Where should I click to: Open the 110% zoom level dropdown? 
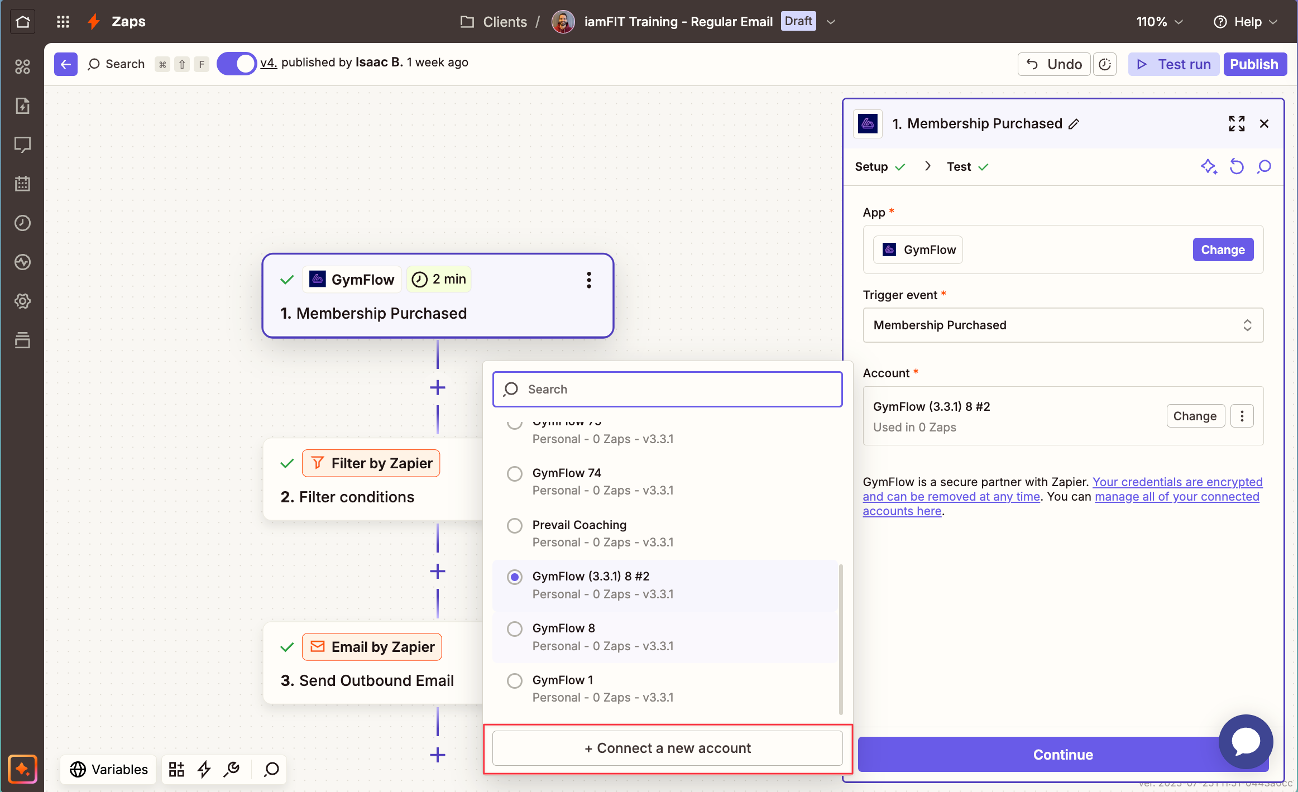1160,22
